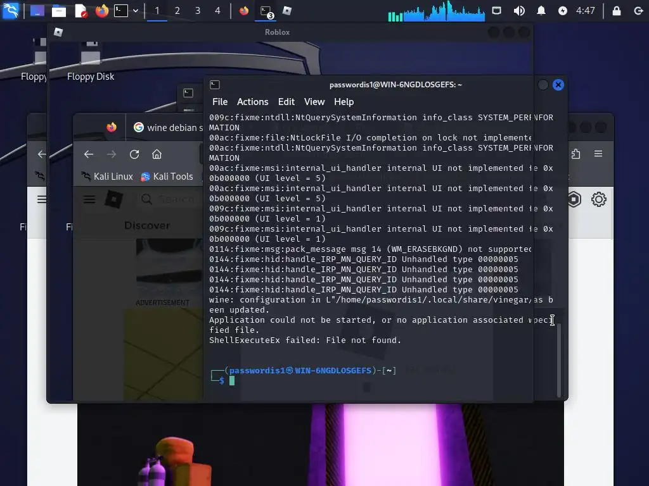Open the terminal File menu
649x486 pixels.
click(x=220, y=102)
